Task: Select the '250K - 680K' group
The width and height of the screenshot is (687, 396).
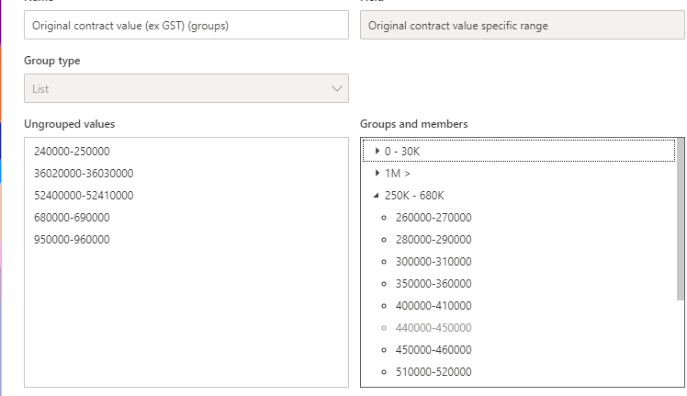Action: (414, 195)
